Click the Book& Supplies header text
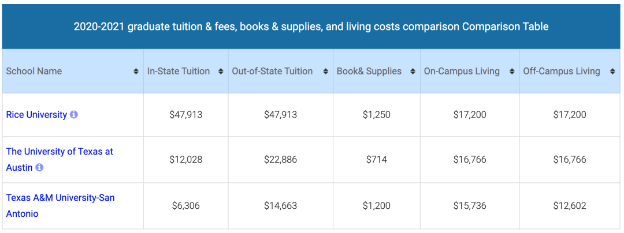The image size is (624, 233). click(x=369, y=72)
